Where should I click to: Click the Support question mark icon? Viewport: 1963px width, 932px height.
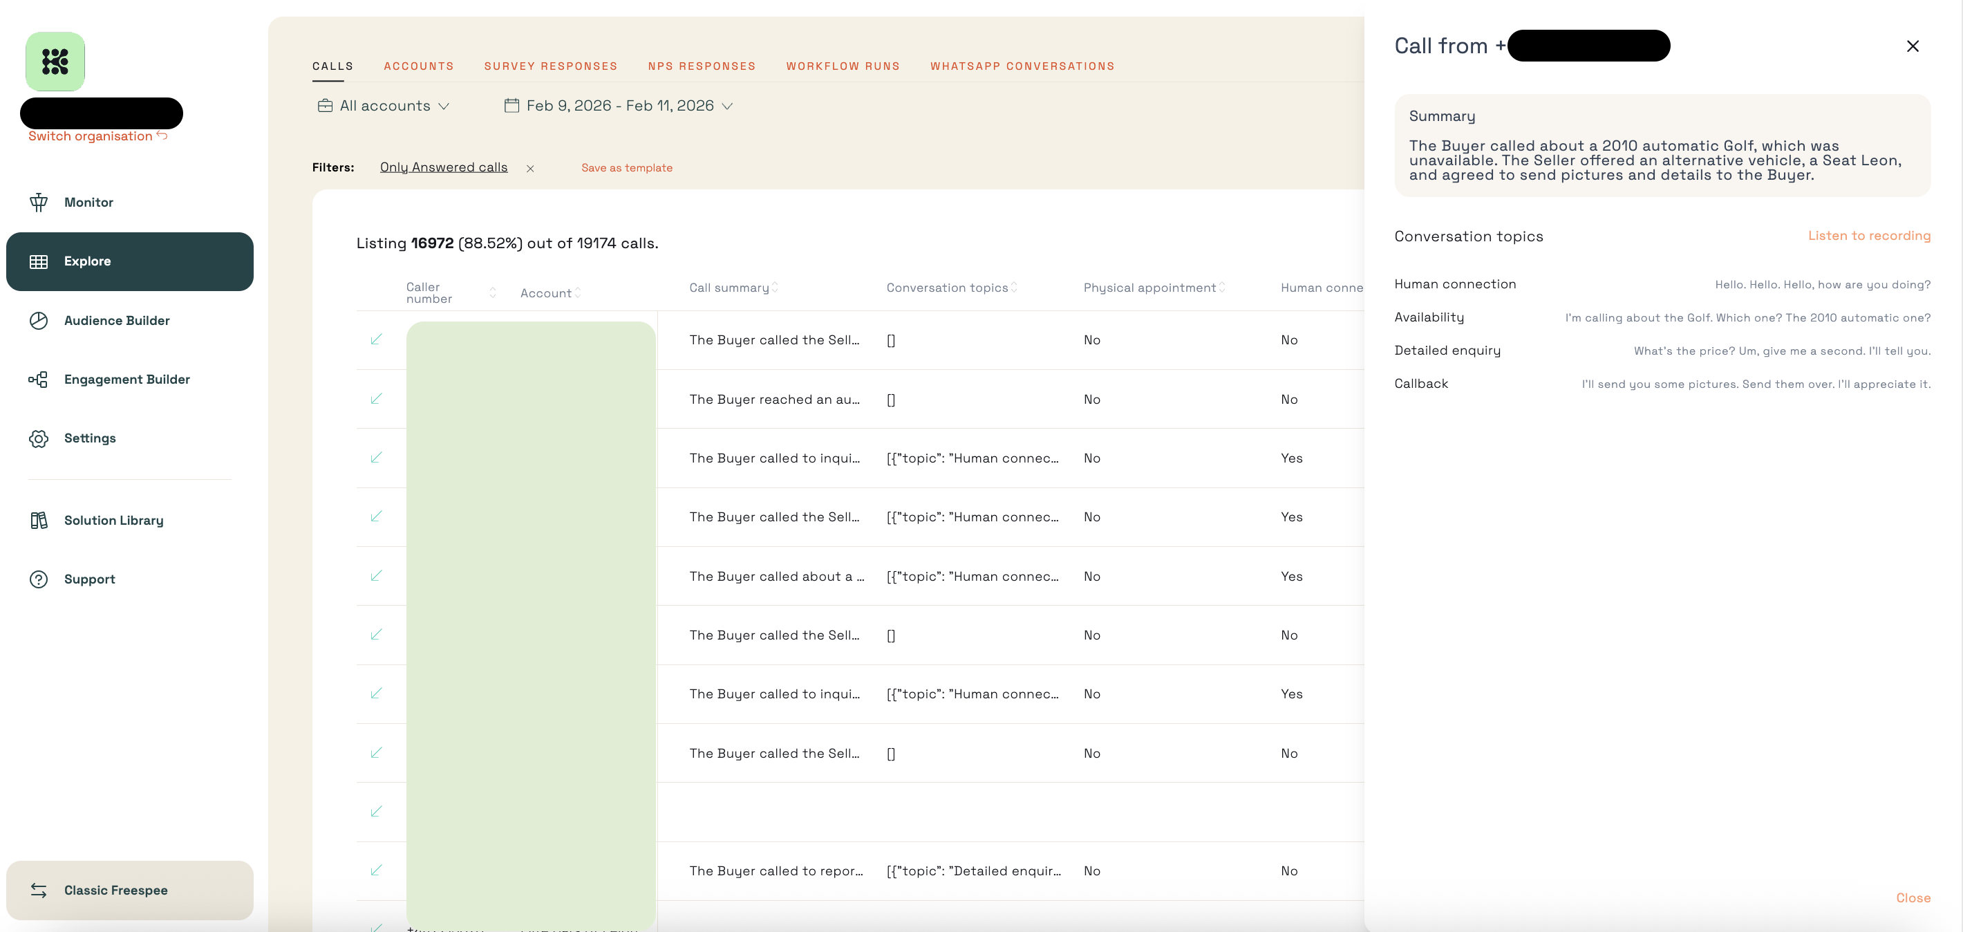click(x=39, y=579)
